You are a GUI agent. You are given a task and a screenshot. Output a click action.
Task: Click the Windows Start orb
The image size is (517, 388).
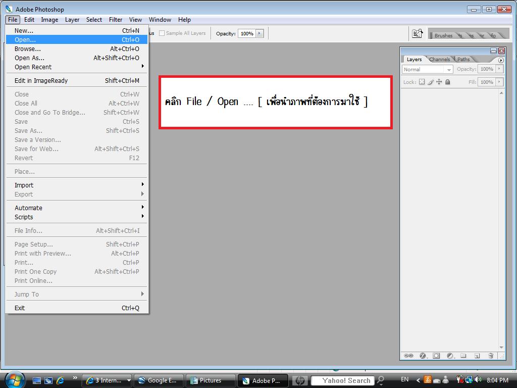click(14, 380)
